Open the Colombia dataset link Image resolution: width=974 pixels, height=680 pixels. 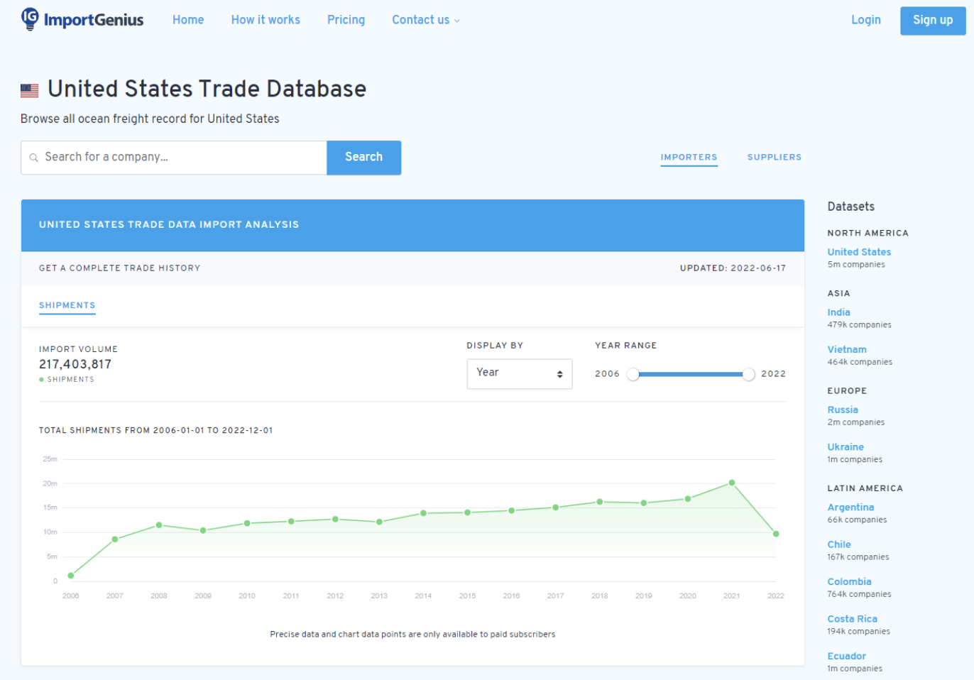click(849, 582)
